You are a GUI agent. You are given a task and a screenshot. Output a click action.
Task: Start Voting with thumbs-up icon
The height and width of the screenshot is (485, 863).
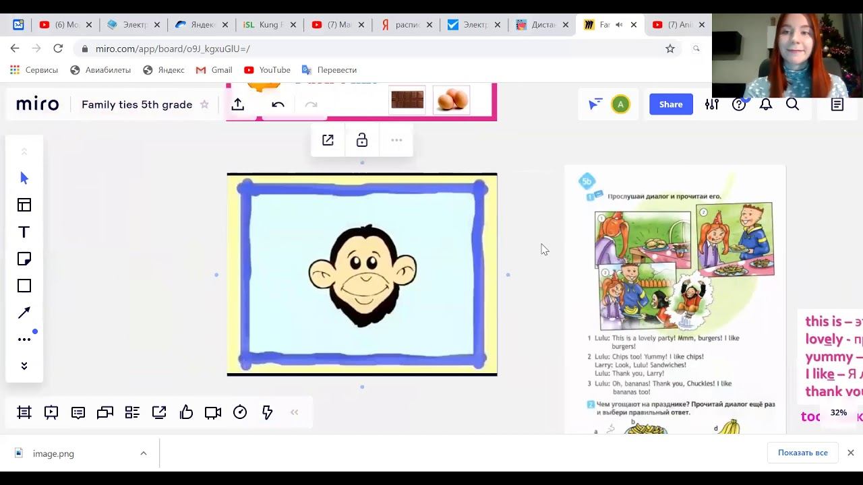point(186,412)
